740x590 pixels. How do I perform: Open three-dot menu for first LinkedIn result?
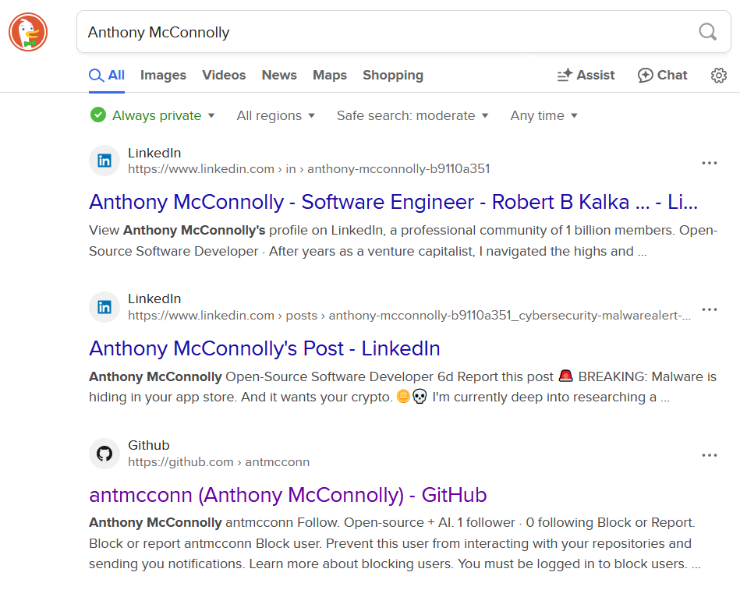(709, 163)
